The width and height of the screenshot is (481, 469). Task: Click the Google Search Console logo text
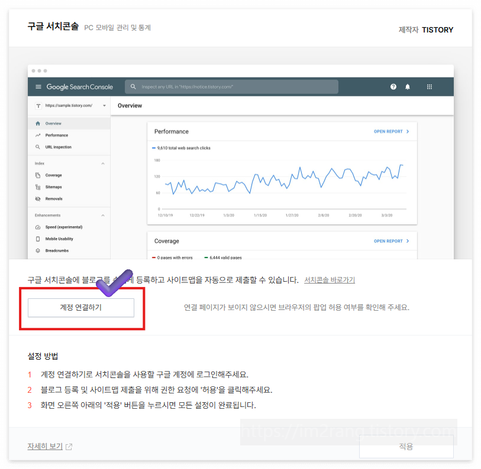coord(80,87)
